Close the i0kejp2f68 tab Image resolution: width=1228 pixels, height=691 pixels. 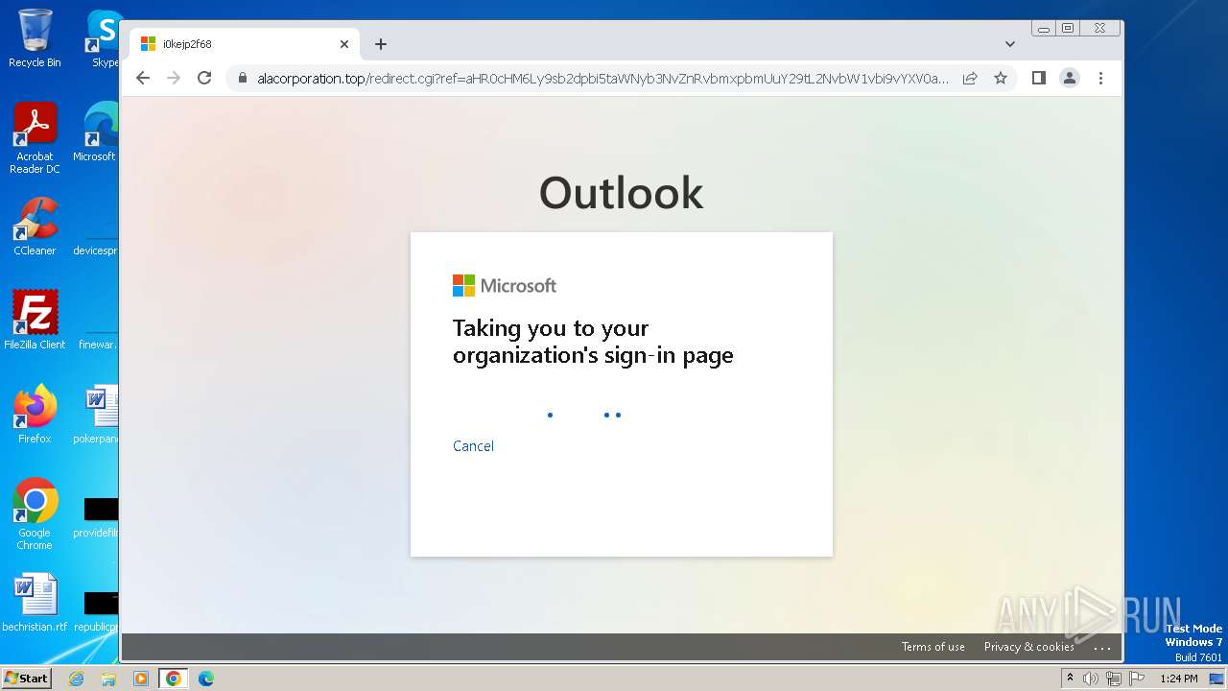pyautogui.click(x=344, y=44)
